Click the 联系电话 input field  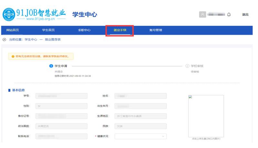61,136
